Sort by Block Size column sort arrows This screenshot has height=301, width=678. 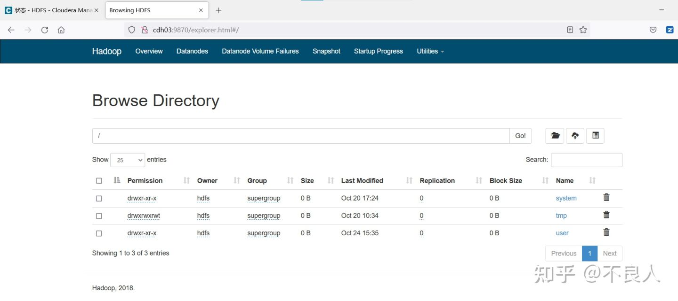click(545, 180)
